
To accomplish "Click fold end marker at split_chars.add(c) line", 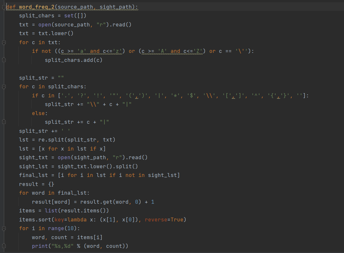I will pyautogui.click(x=4, y=60).
